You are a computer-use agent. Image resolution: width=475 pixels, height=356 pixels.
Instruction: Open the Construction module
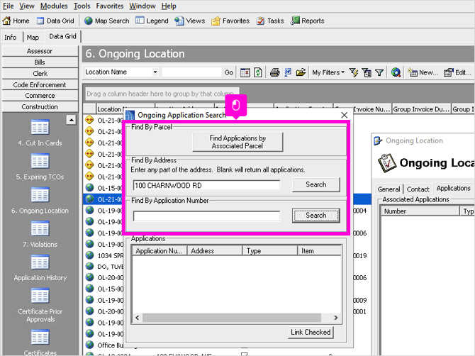point(40,106)
